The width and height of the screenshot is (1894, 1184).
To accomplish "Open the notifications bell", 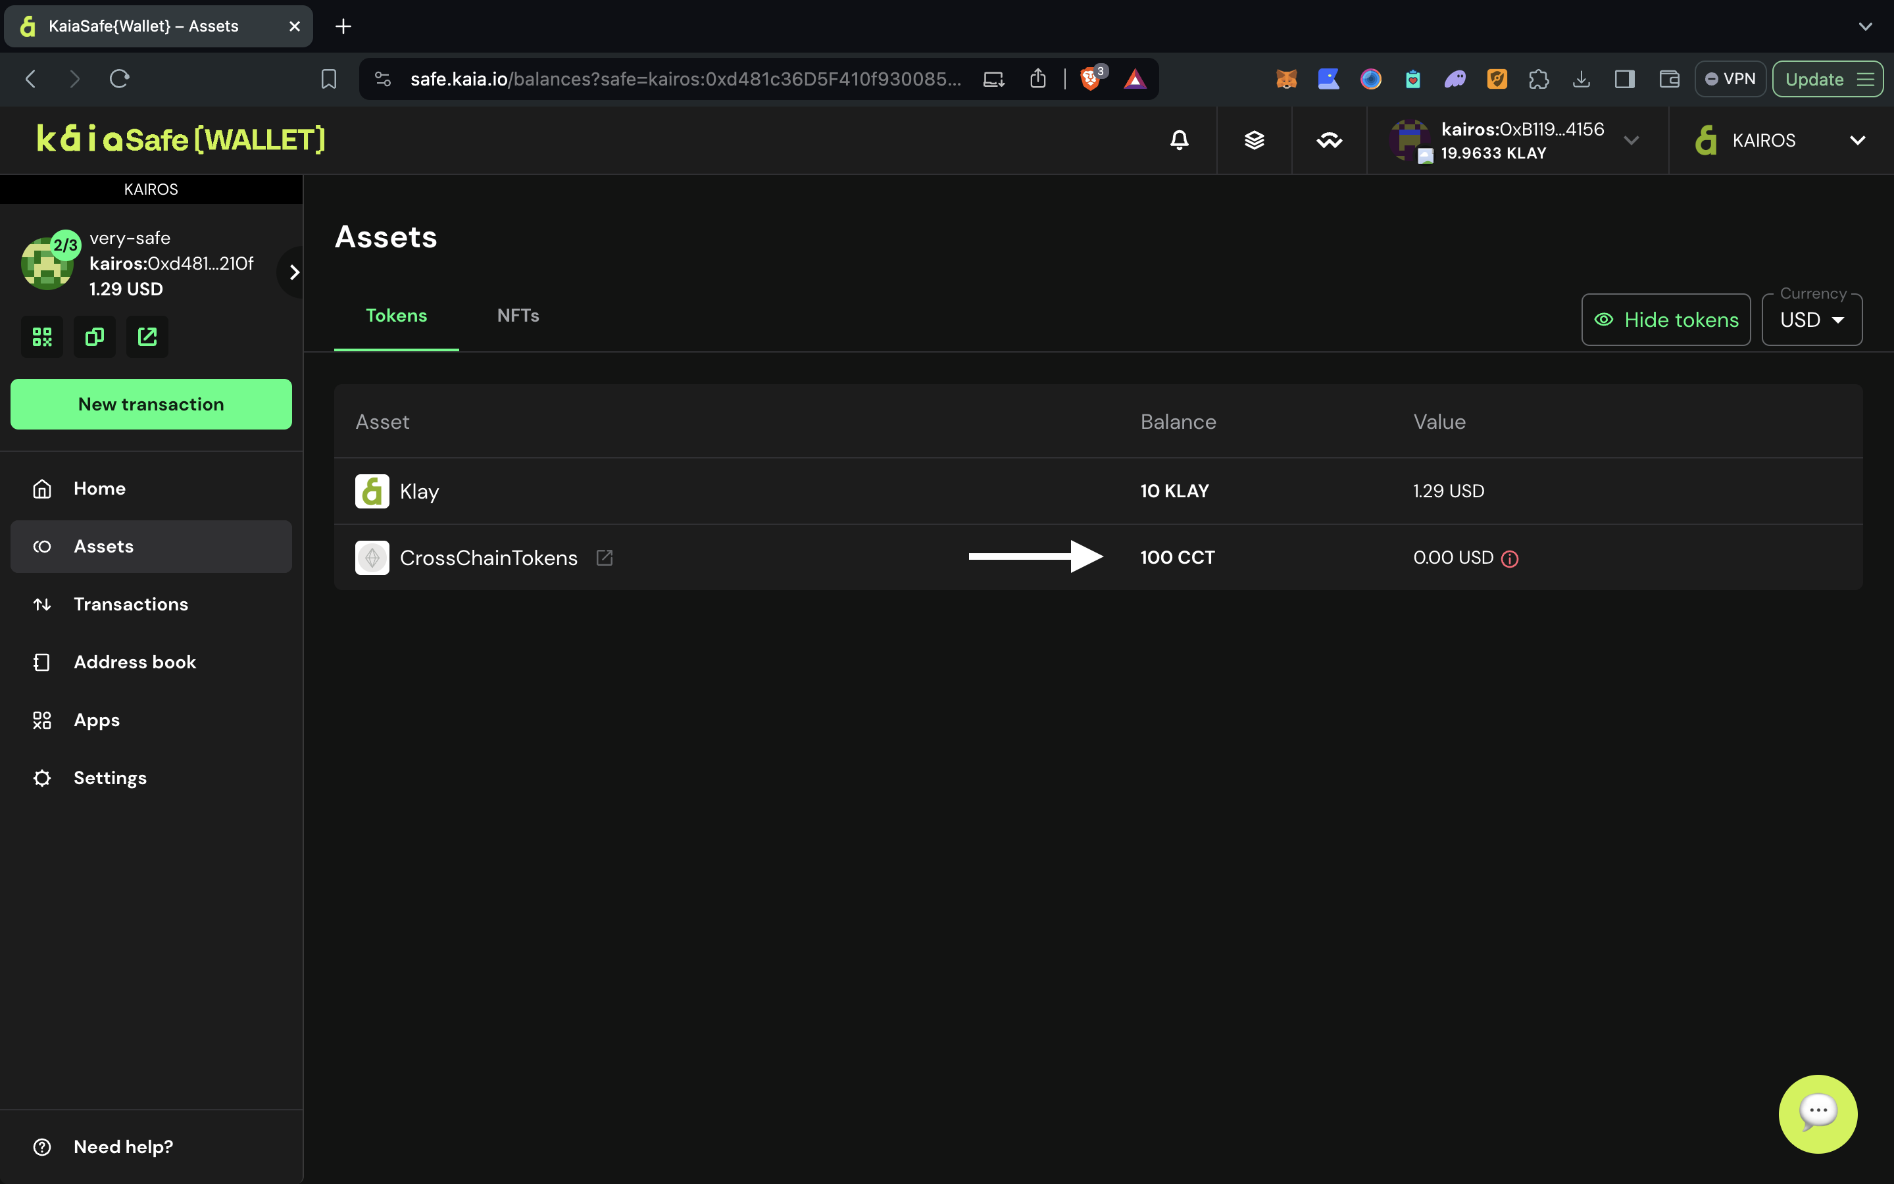I will pyautogui.click(x=1179, y=140).
